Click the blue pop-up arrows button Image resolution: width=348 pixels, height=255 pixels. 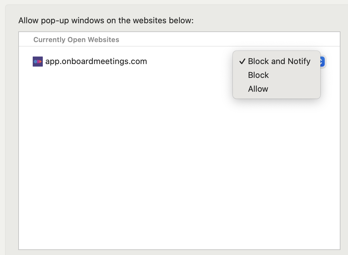[323, 61]
